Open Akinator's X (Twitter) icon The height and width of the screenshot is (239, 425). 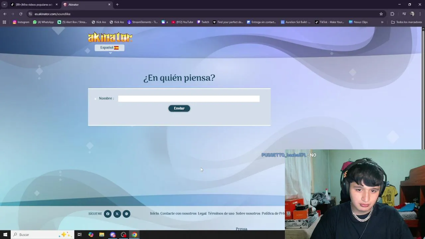(117, 214)
